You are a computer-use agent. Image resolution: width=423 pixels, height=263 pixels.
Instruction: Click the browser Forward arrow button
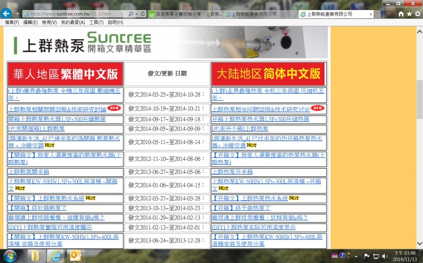pyautogui.click(x=16, y=13)
